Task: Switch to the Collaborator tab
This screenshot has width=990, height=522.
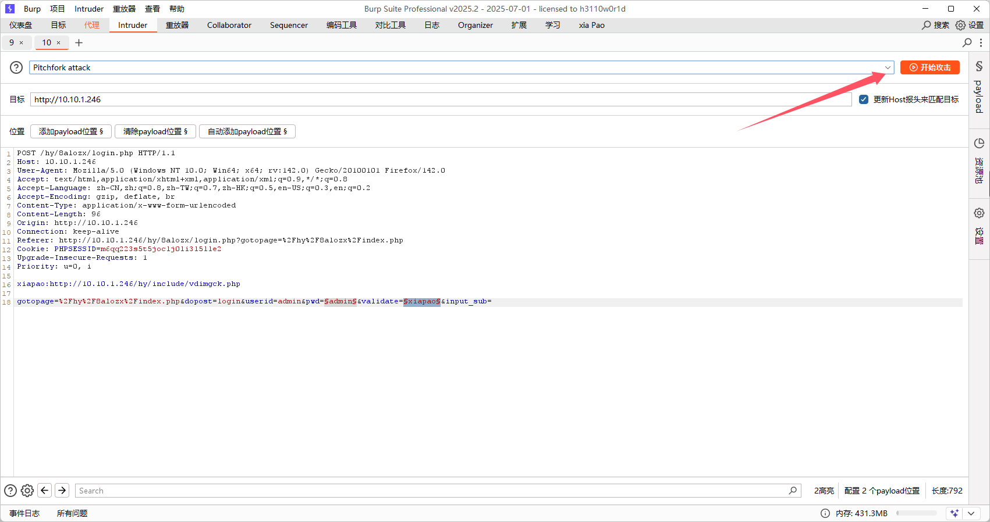Action: click(x=229, y=25)
